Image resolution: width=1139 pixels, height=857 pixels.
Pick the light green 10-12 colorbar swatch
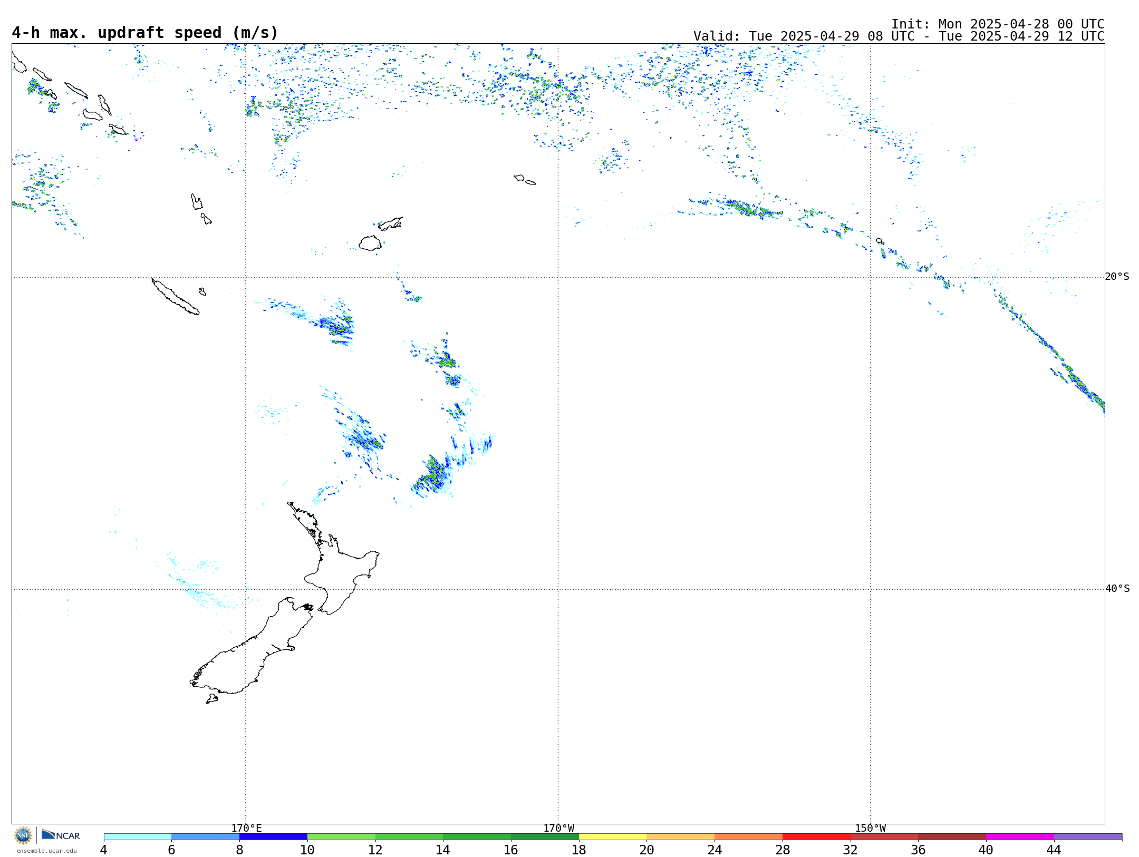(341, 837)
